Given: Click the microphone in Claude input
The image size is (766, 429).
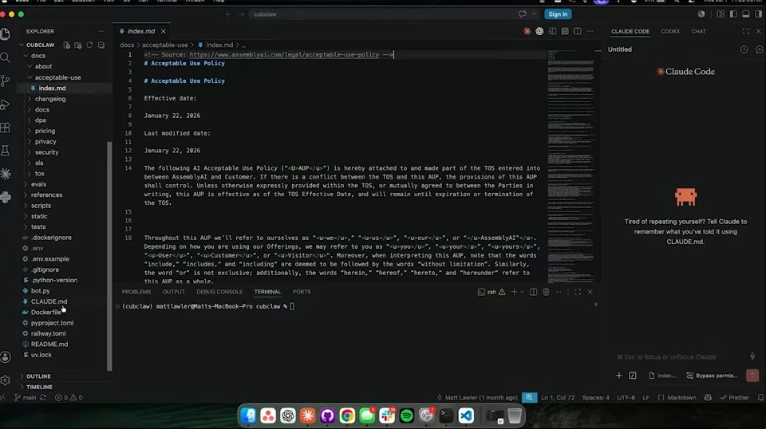Looking at the screenshot, I should pyautogui.click(x=752, y=356).
